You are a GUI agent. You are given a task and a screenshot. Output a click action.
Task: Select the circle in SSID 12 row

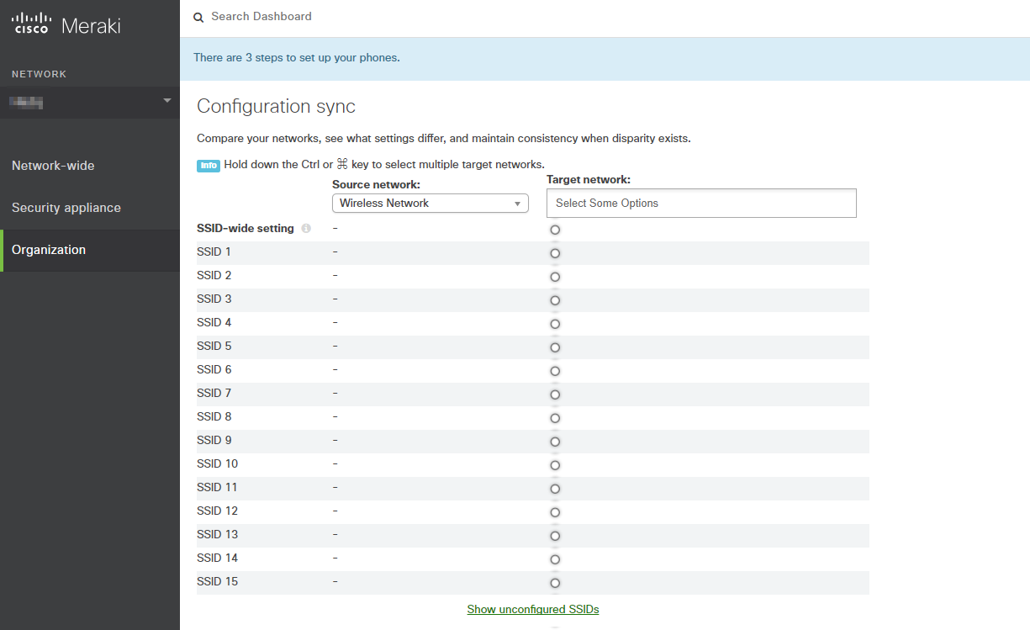(x=555, y=512)
